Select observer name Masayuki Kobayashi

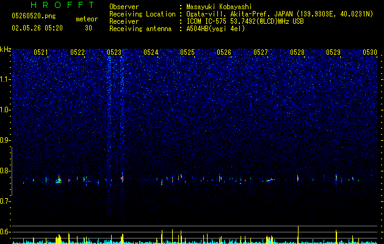tap(219, 7)
